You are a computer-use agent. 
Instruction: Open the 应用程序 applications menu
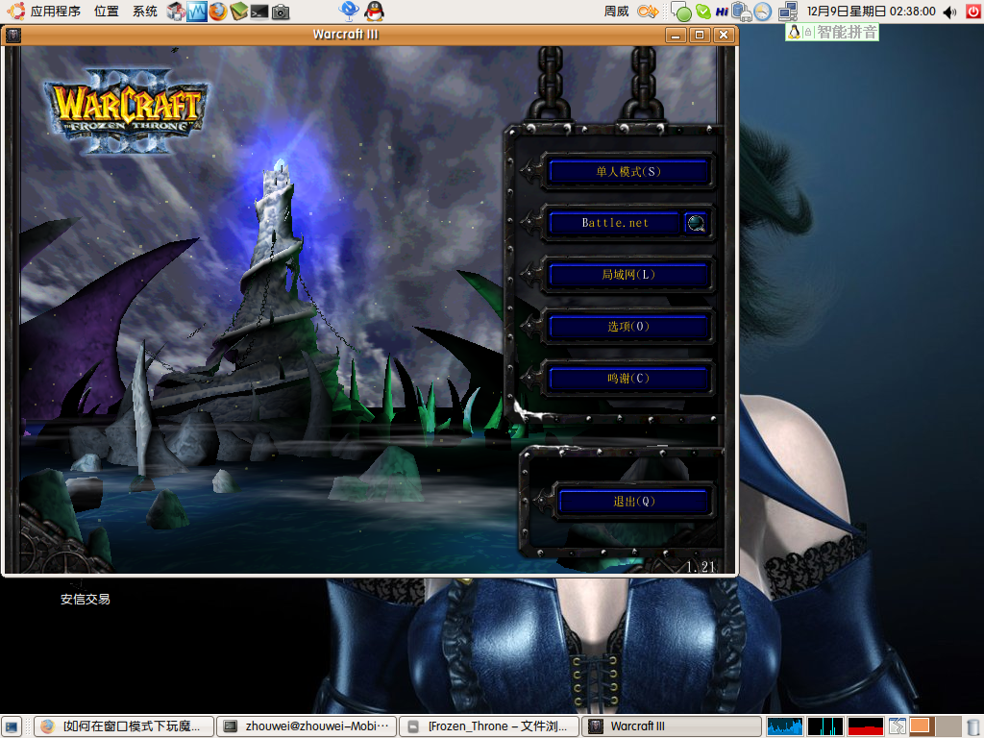55,12
